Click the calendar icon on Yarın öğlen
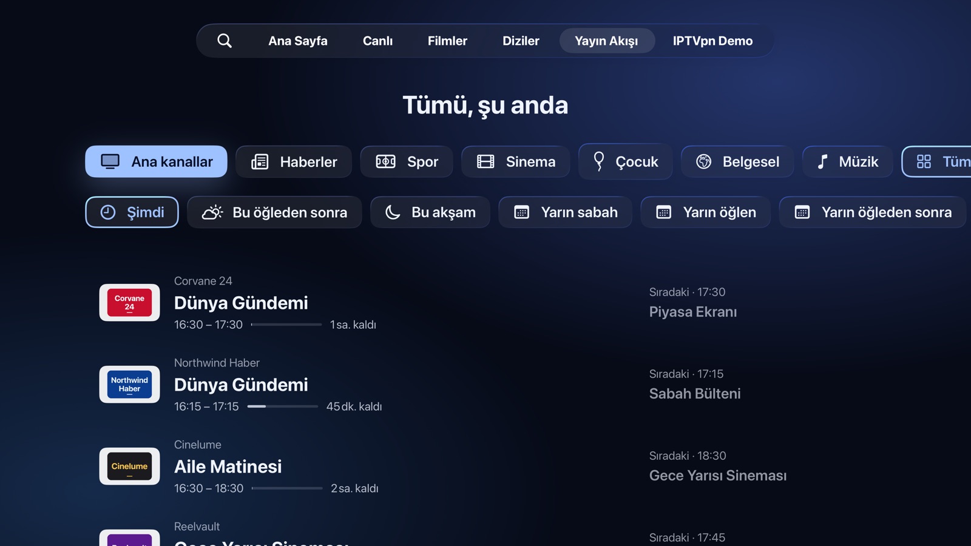 [664, 212]
